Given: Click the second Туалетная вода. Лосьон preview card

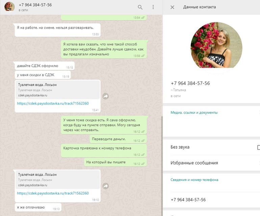Looking at the screenshot, I should click(x=58, y=179).
